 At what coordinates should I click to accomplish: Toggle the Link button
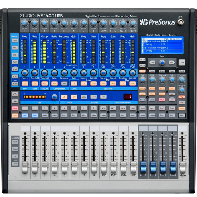point(15,116)
